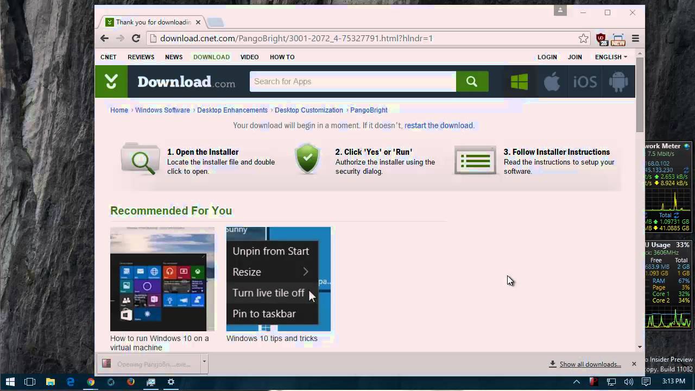Click the scrollbar down arrow

pos(640,347)
